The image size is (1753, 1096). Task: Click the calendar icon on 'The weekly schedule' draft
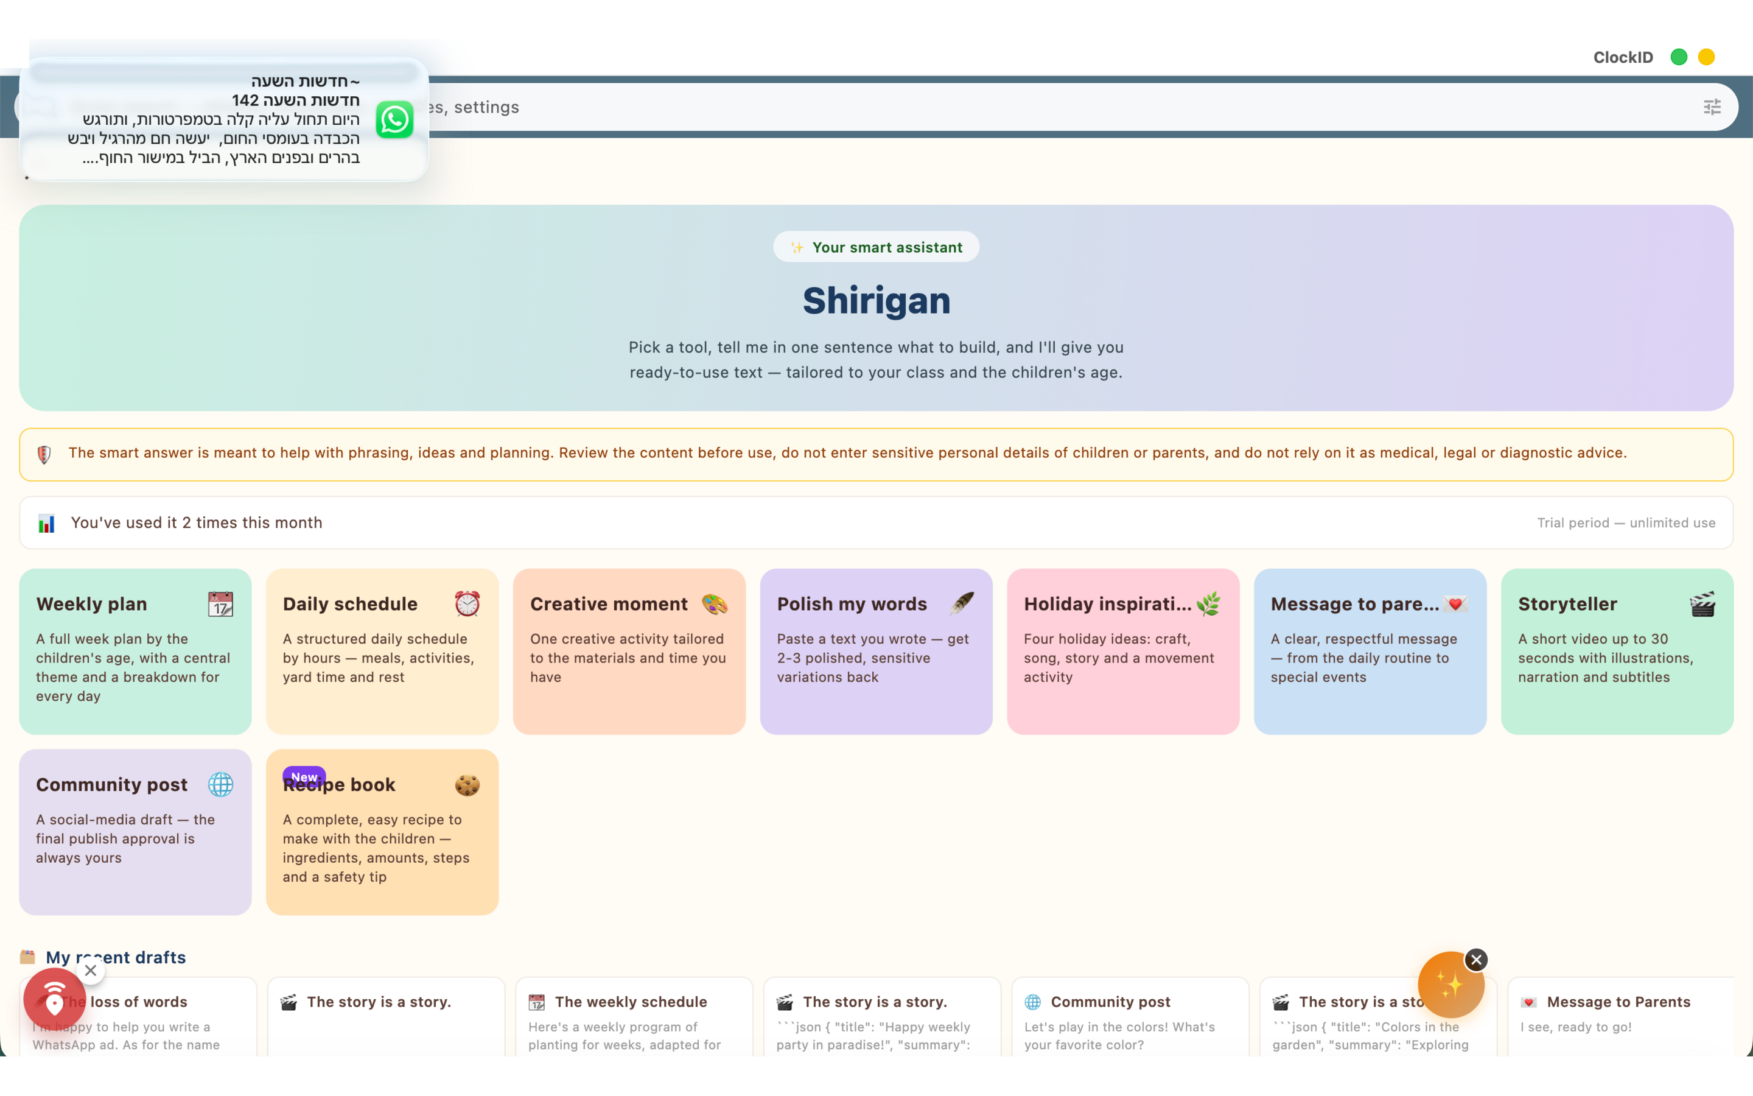click(537, 1002)
